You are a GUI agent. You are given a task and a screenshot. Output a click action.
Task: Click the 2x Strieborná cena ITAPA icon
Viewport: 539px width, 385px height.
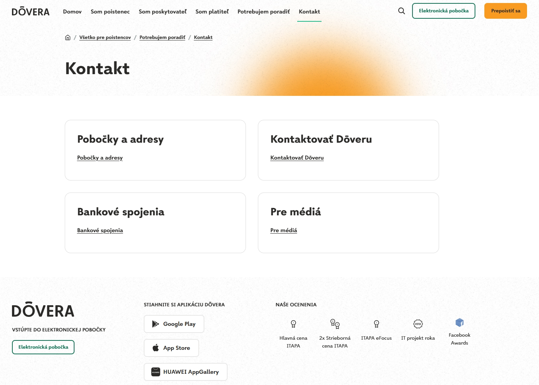click(x=334, y=323)
